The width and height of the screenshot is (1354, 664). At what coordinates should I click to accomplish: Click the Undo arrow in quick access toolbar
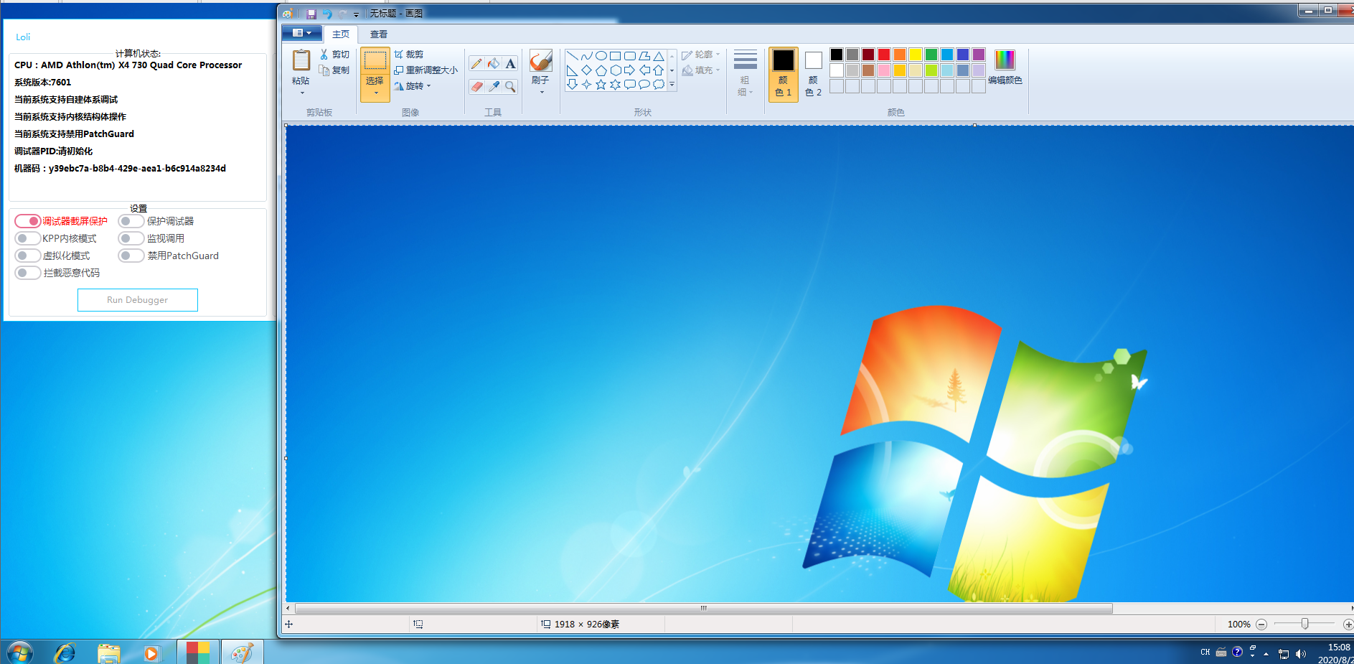(x=326, y=14)
